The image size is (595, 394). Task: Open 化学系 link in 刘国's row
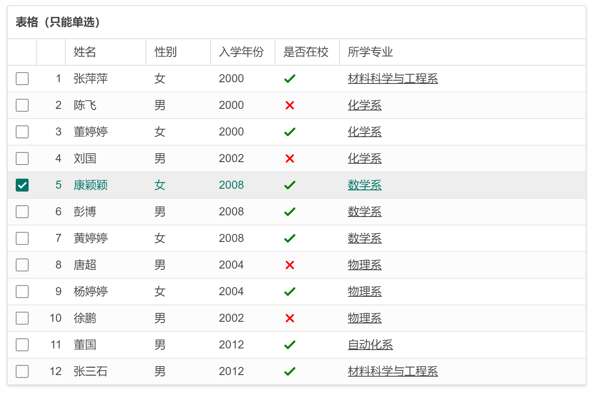[365, 158]
